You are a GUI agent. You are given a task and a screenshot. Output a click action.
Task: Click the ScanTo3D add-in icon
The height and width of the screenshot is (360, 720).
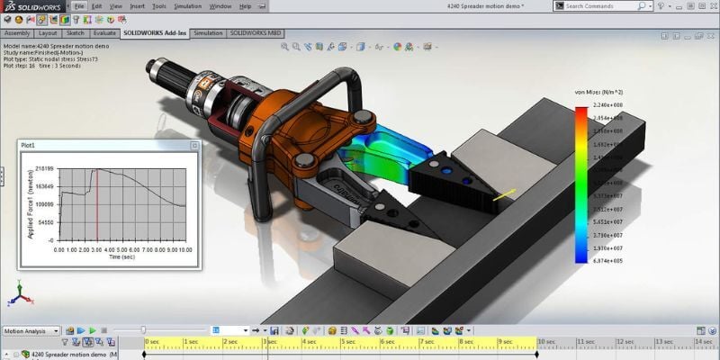pos(31,20)
